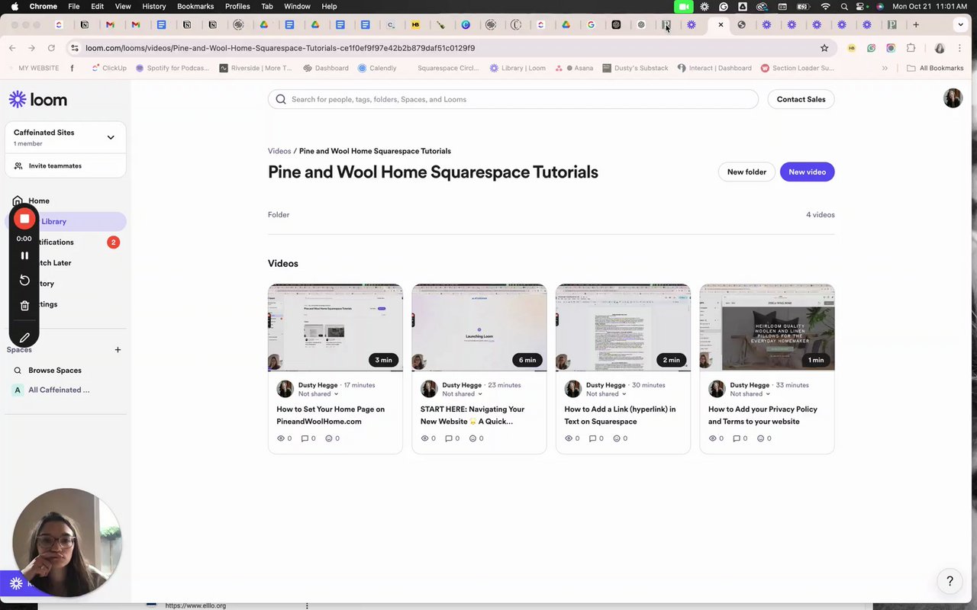This screenshot has height=610, width=977.
Task: Reload the page in Chrome
Action: (50, 48)
